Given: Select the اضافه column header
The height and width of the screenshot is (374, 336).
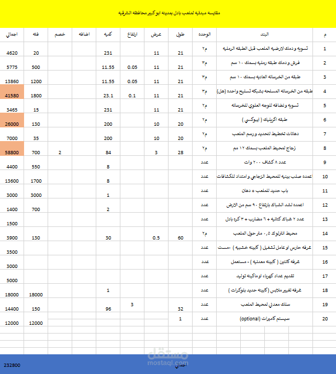Looking at the screenshot, I should tap(84, 35).
